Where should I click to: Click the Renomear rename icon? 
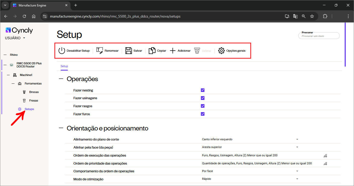(x=100, y=51)
